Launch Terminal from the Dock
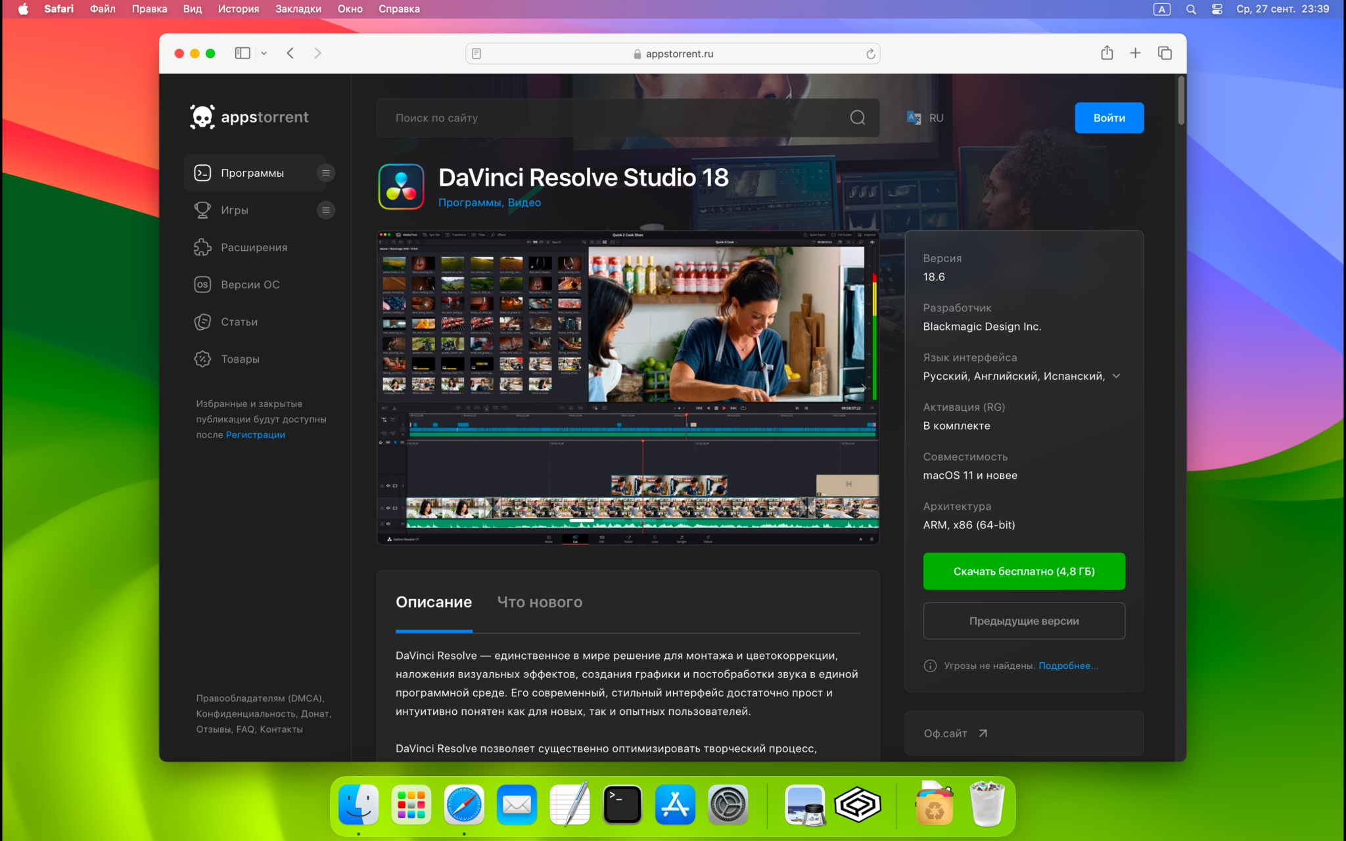Image resolution: width=1346 pixels, height=841 pixels. point(622,804)
